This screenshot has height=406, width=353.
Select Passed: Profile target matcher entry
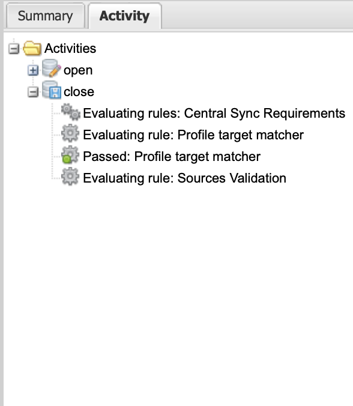point(172,157)
